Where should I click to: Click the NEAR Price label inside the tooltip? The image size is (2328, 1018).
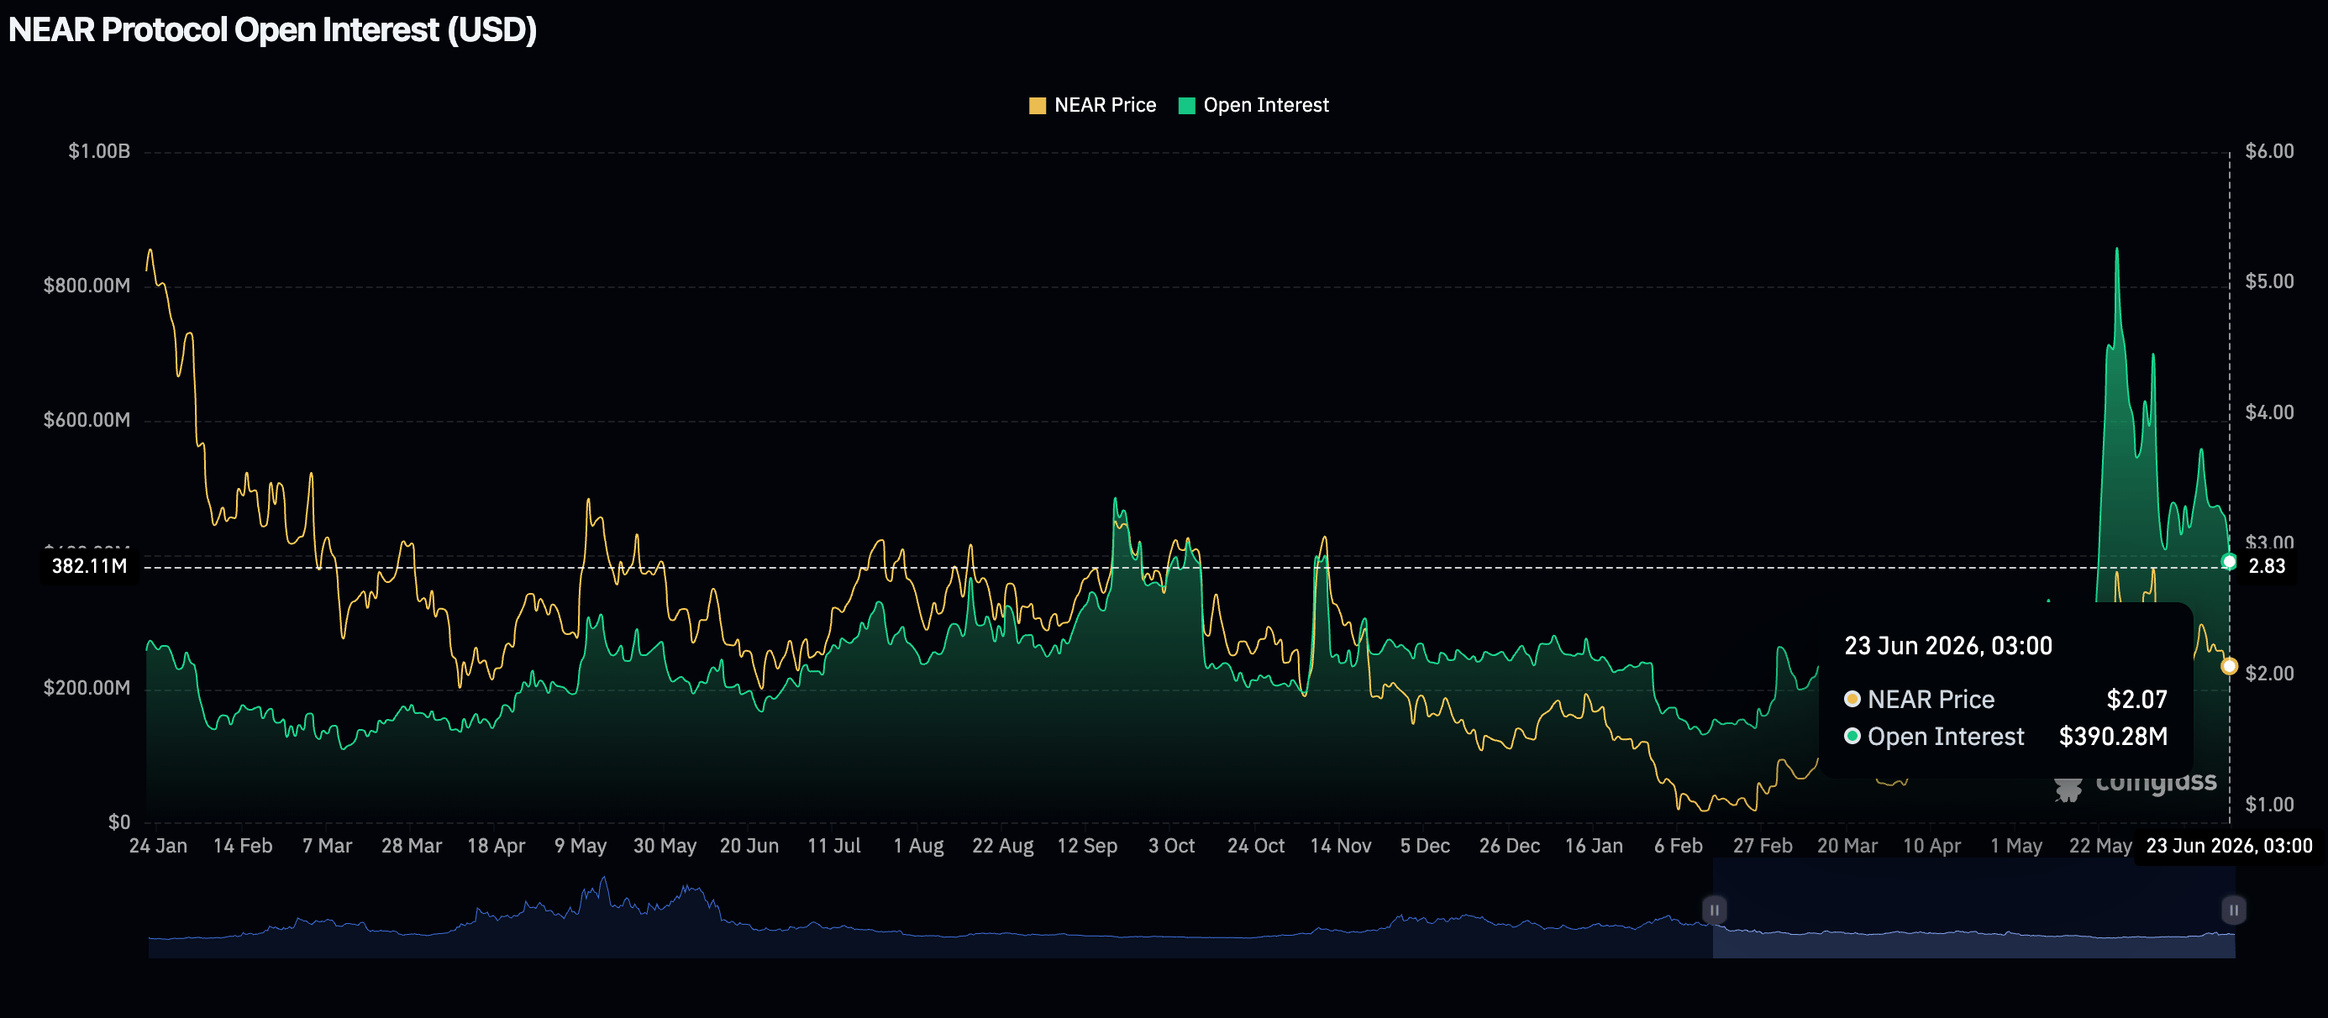1931,699
